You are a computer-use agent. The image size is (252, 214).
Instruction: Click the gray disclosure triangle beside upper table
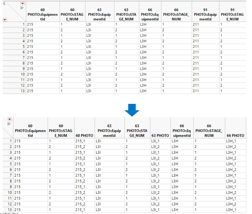coord(4,3)
